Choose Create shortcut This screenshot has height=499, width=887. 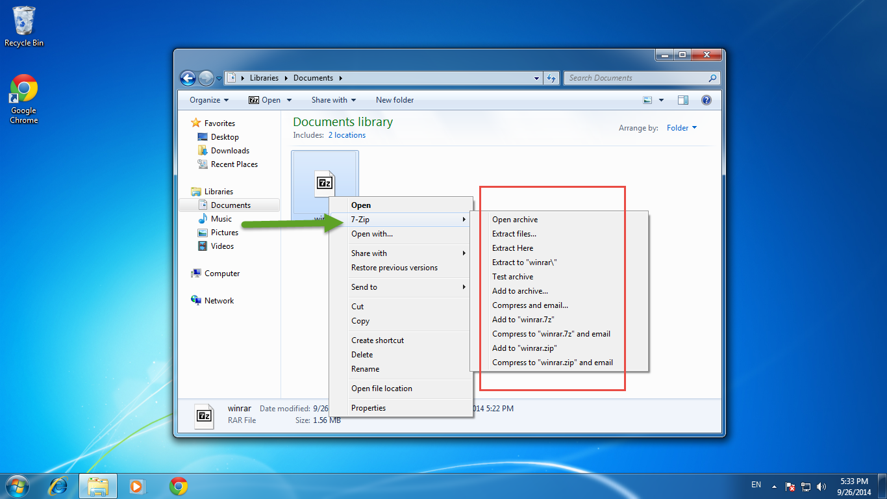[x=401, y=340]
